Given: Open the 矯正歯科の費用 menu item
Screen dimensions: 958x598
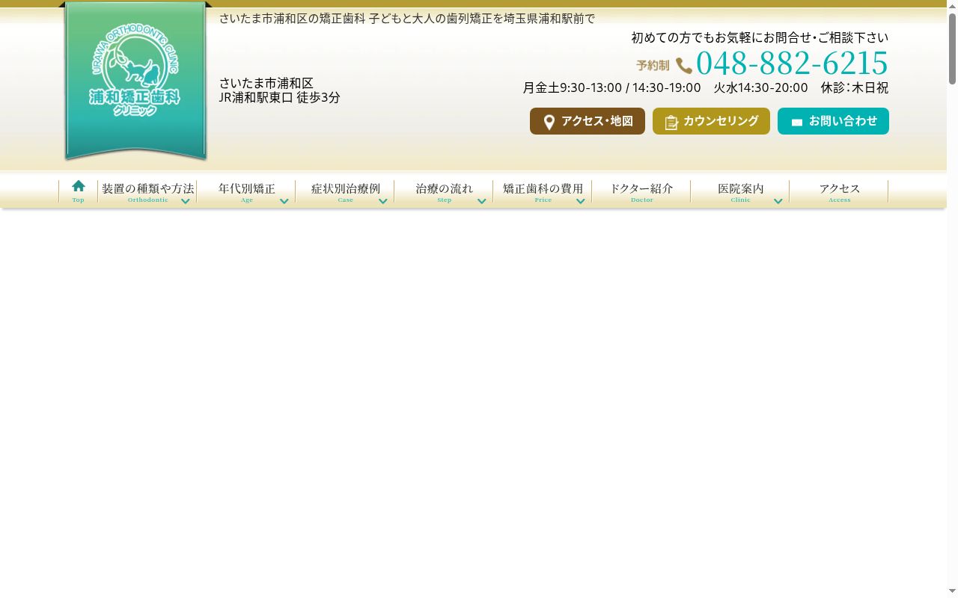Looking at the screenshot, I should click(543, 191).
